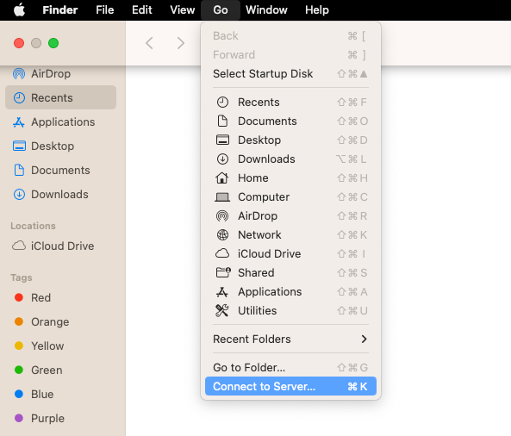This screenshot has height=436, width=511.
Task: Click the iCloud Drive cloud icon in the sidebar
Action: 19,246
